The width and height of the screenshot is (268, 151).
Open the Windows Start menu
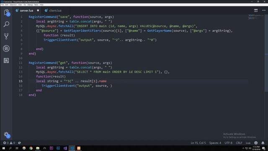[x=3, y=148]
